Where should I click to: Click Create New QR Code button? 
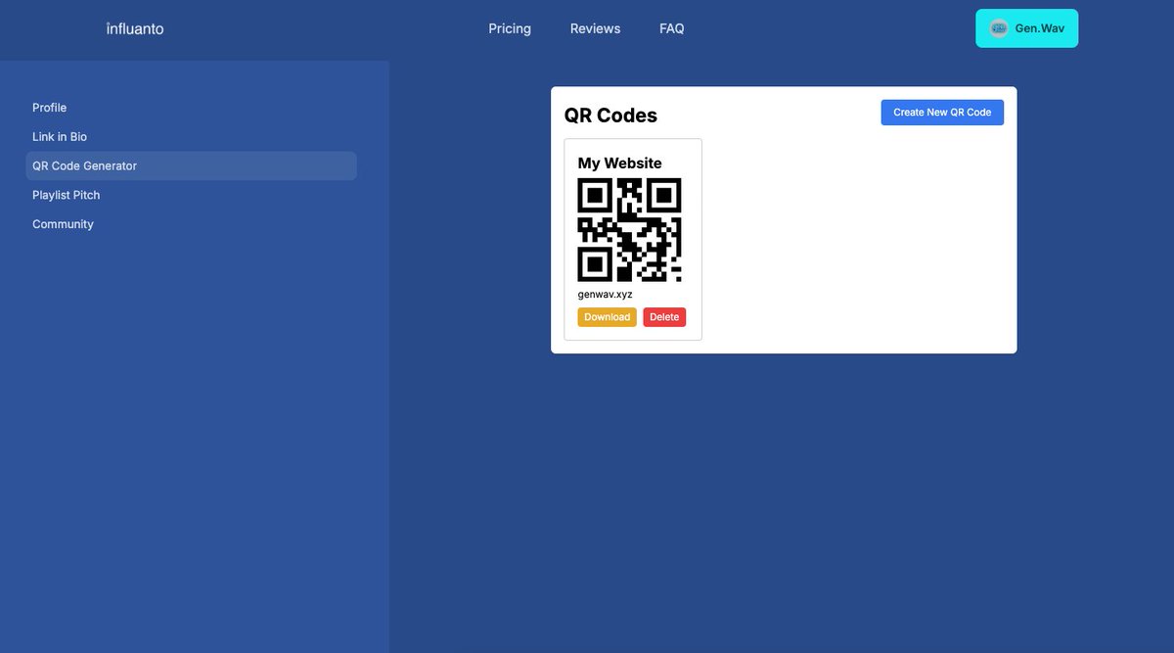[x=942, y=113]
